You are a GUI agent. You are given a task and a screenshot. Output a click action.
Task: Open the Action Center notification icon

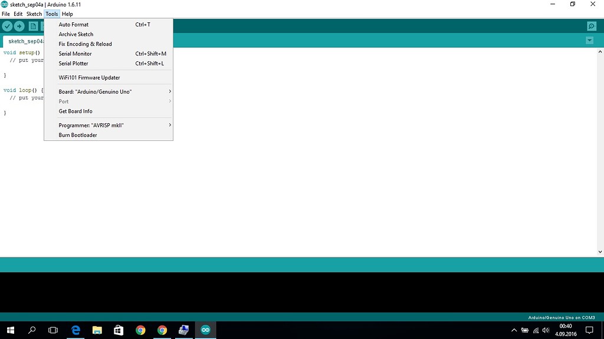(x=589, y=330)
